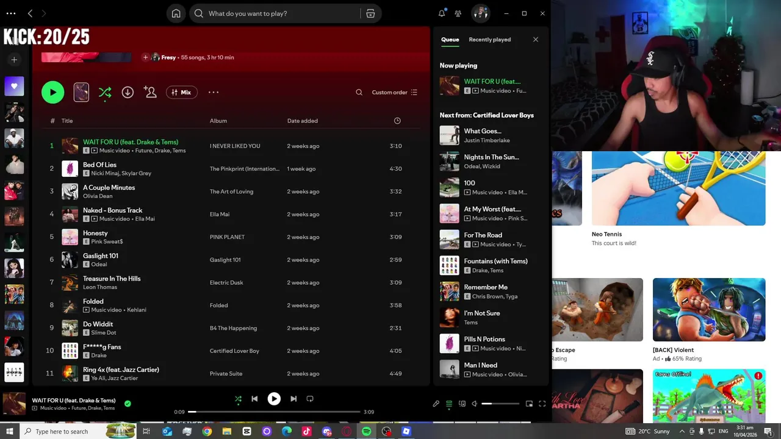781x439 pixels.
Task: Download the playlist
Action: click(x=128, y=92)
